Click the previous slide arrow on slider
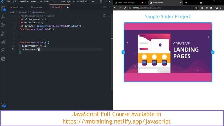 123,52
